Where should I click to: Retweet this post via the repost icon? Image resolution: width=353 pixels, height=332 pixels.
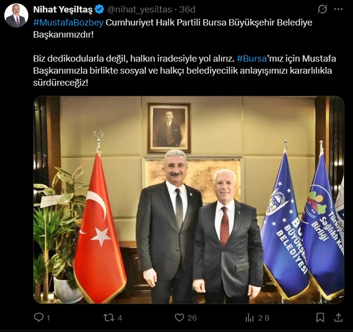click(x=109, y=318)
